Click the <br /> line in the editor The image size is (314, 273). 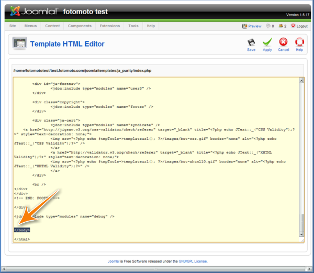point(39,184)
